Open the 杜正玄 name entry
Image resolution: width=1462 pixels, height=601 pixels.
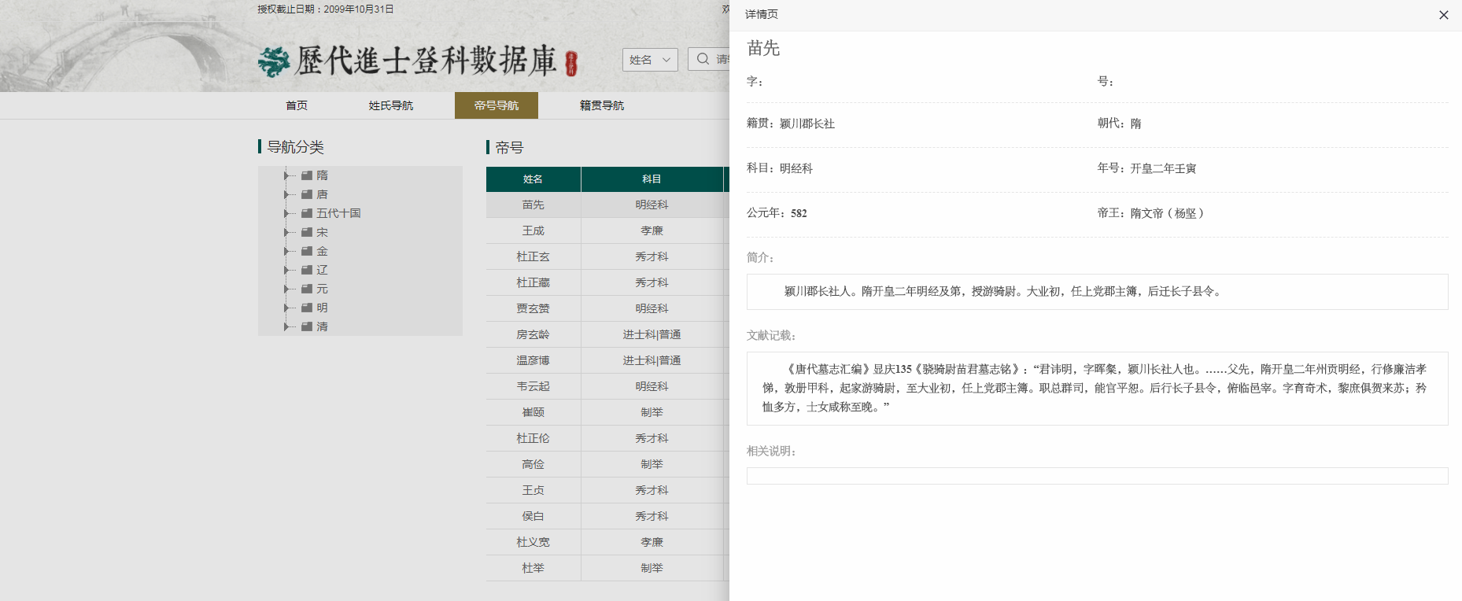[x=533, y=256]
